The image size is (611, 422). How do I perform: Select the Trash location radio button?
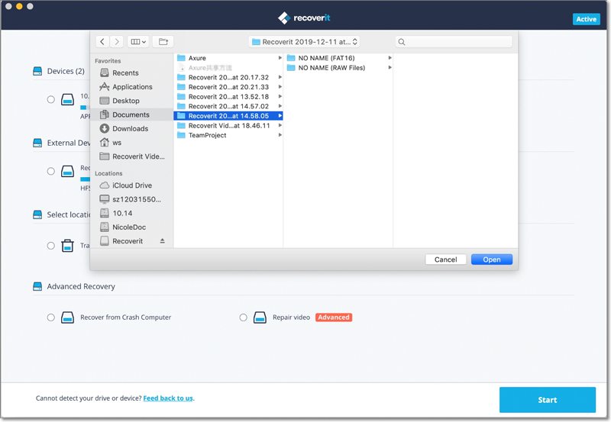pos(50,246)
